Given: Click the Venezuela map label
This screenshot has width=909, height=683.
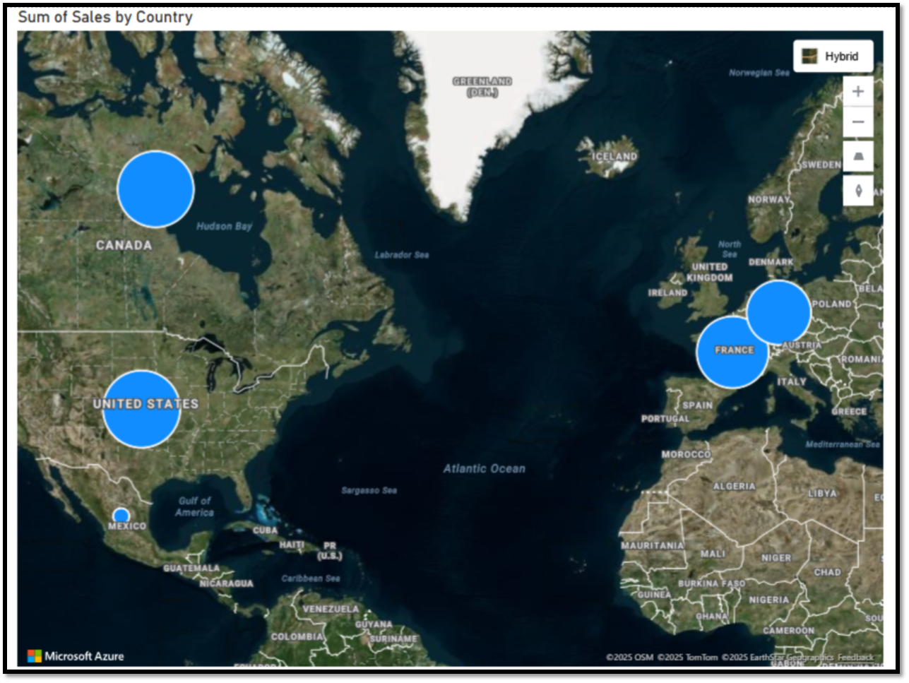Looking at the screenshot, I should [331, 609].
